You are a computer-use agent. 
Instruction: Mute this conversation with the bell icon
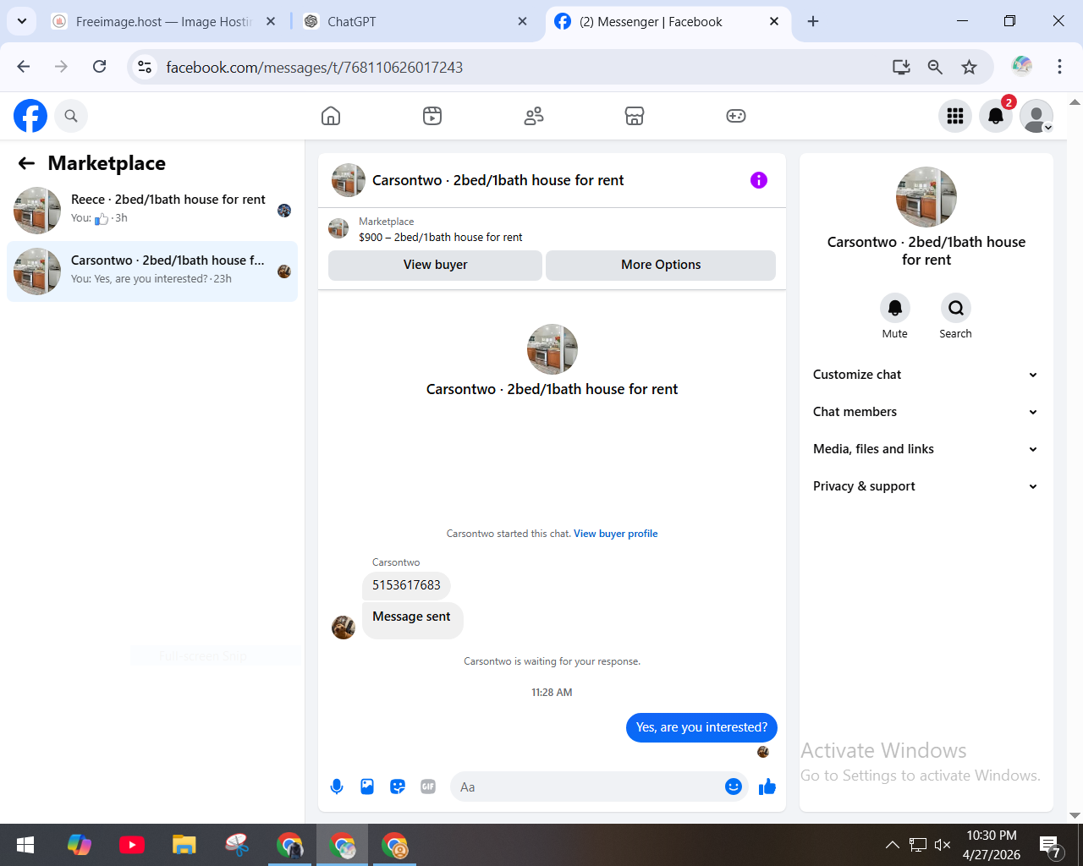tap(895, 308)
